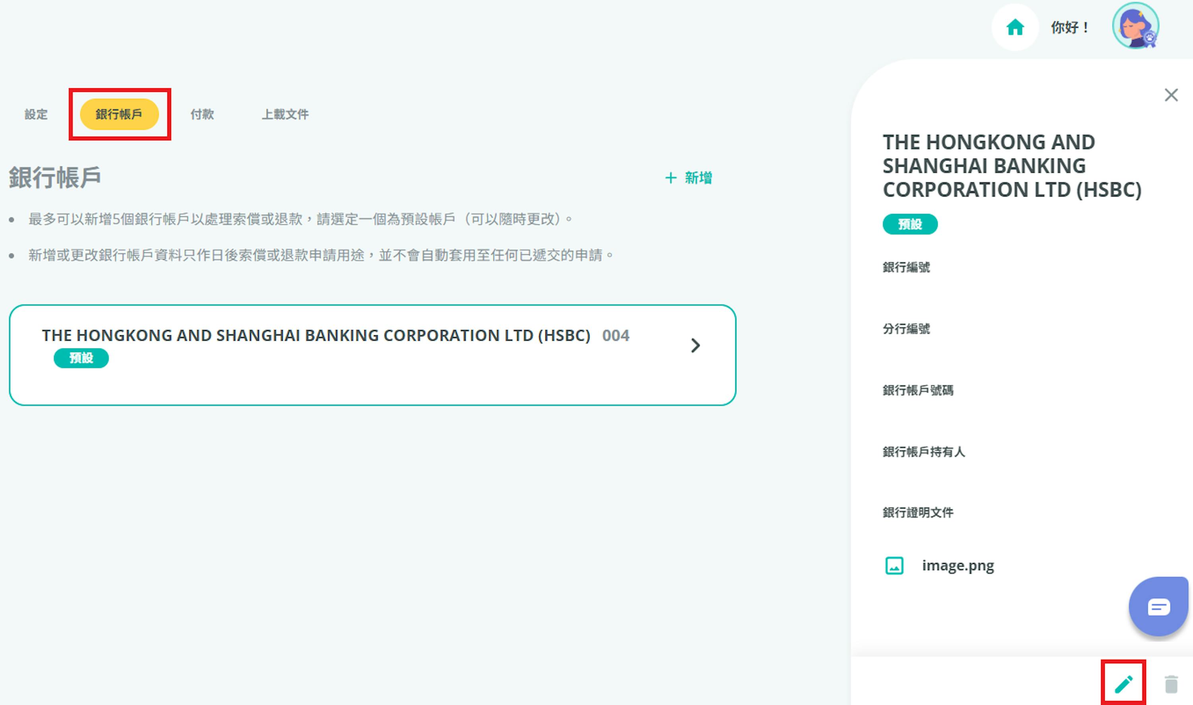
Task: Select the 銀行帳戶 tab
Action: point(119,114)
